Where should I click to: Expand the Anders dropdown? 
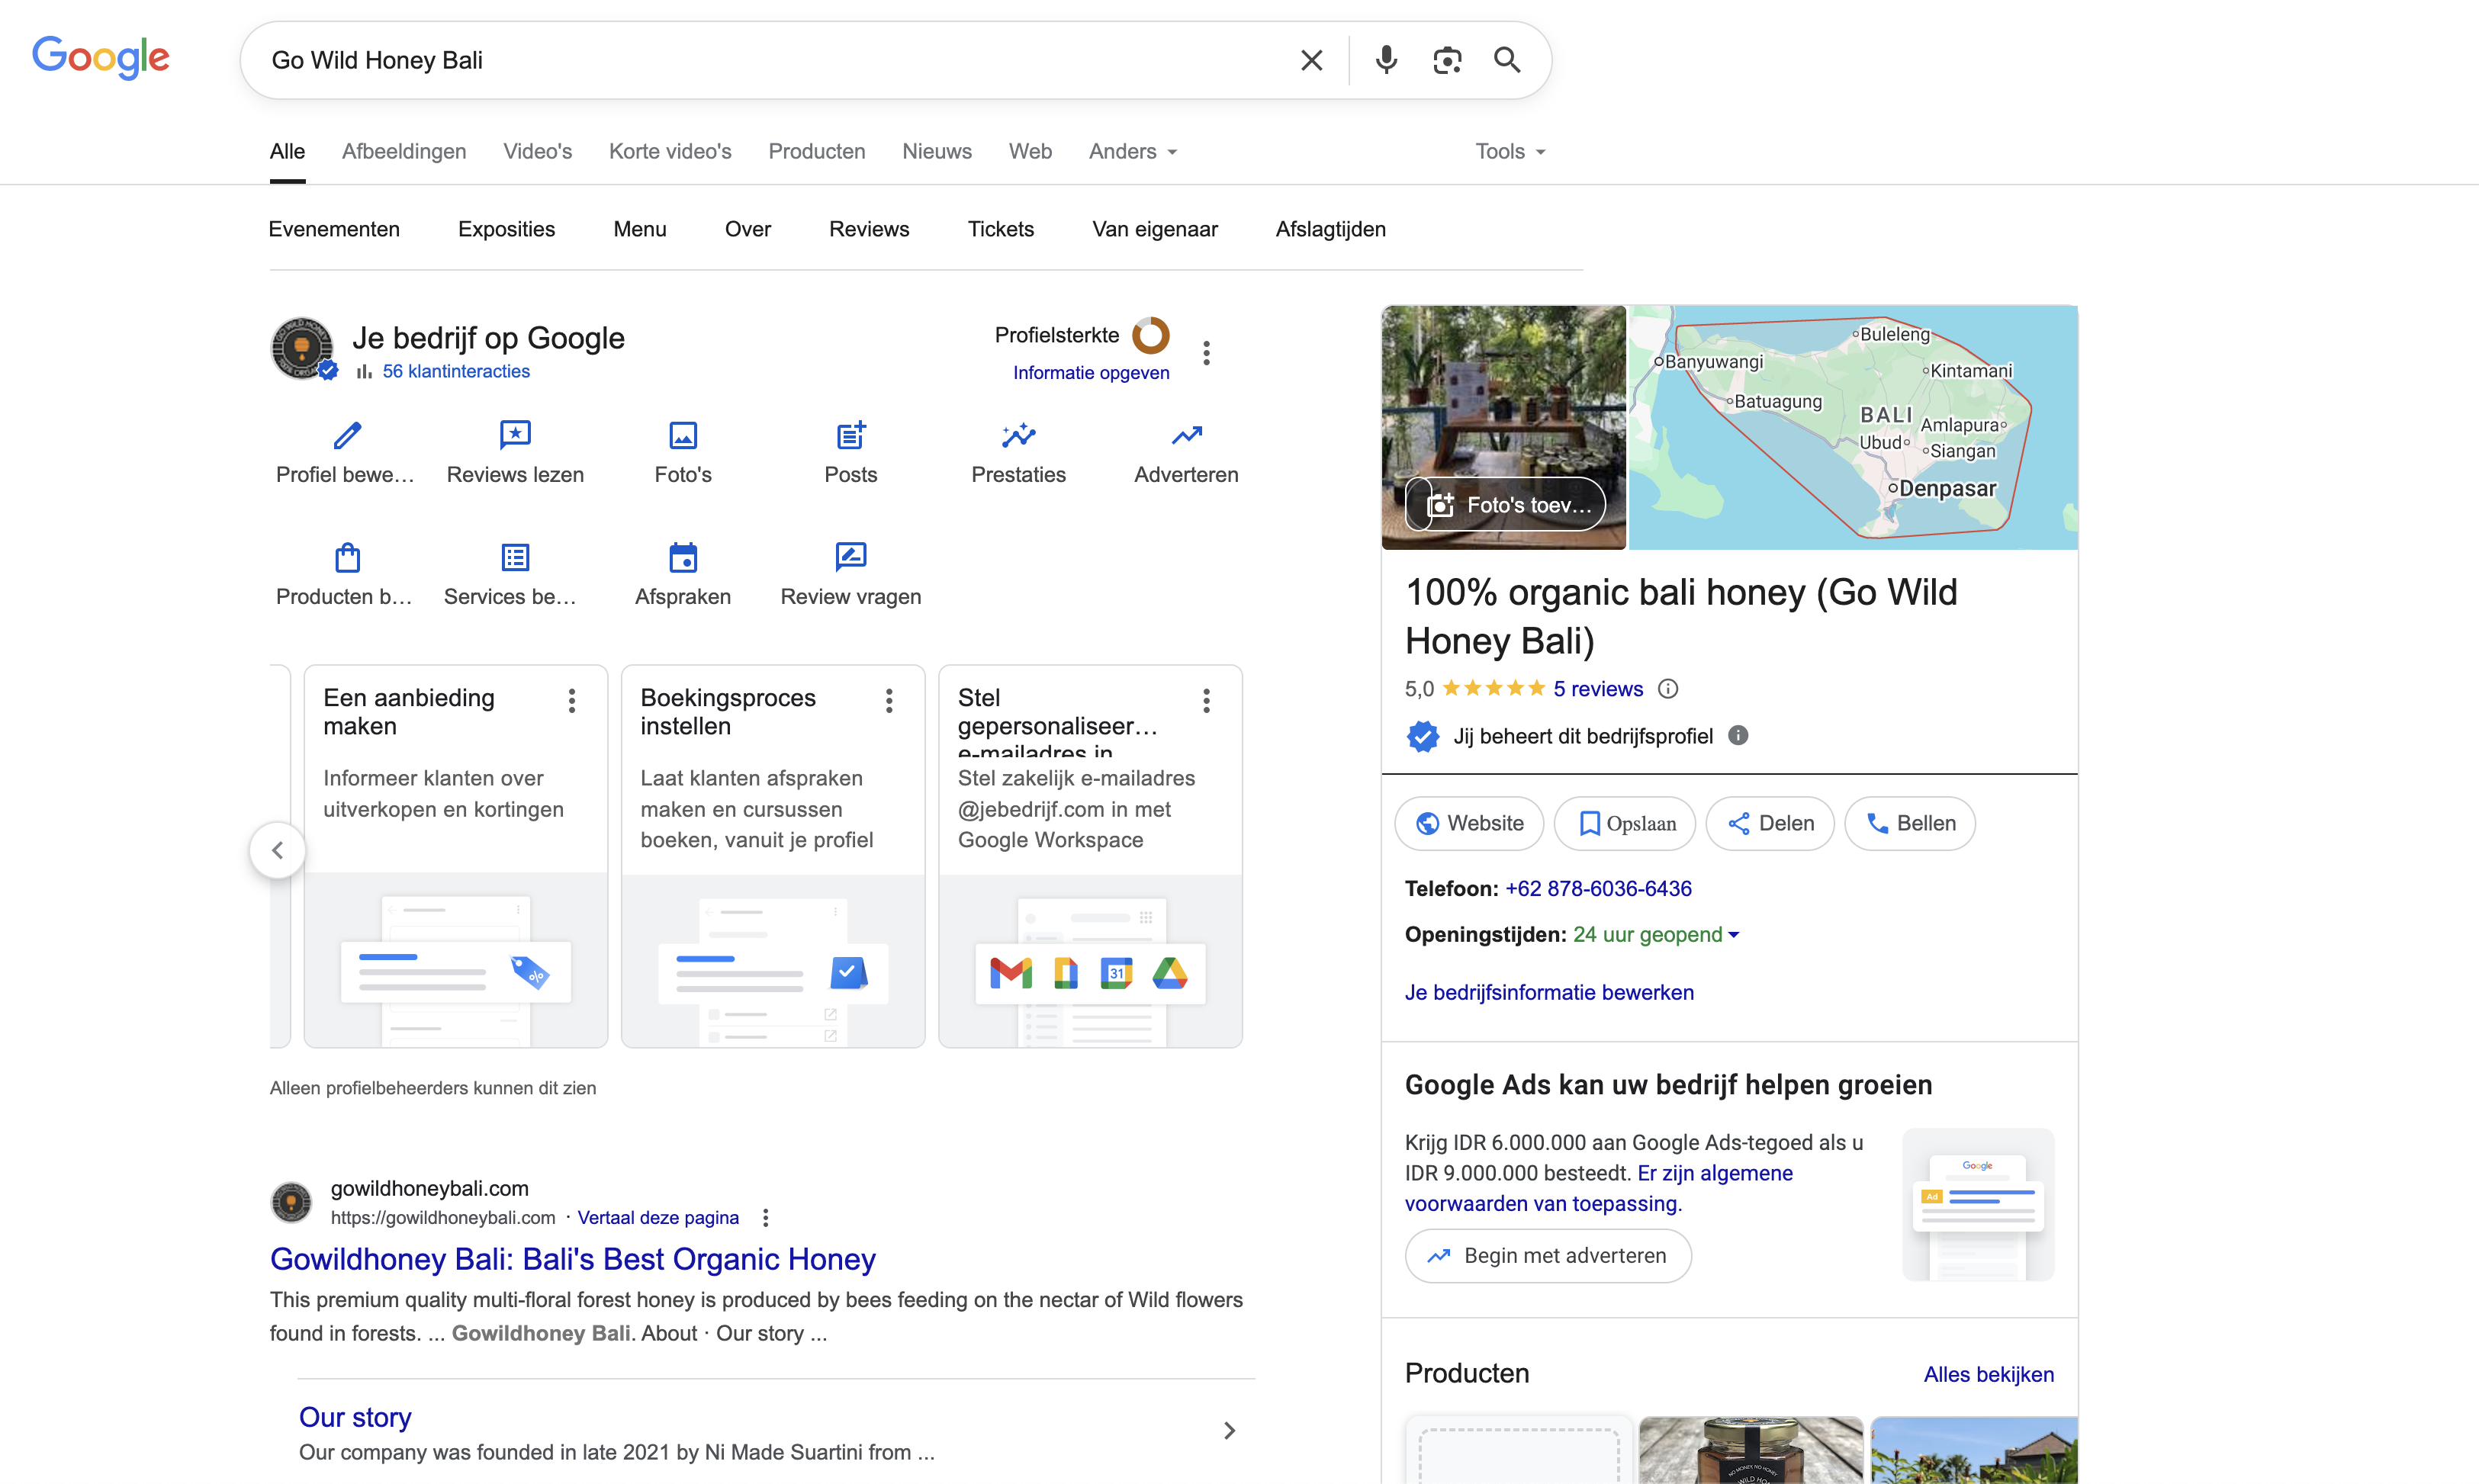1134,151
